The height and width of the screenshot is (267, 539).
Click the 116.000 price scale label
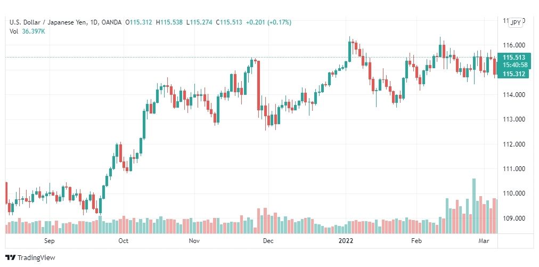514,45
